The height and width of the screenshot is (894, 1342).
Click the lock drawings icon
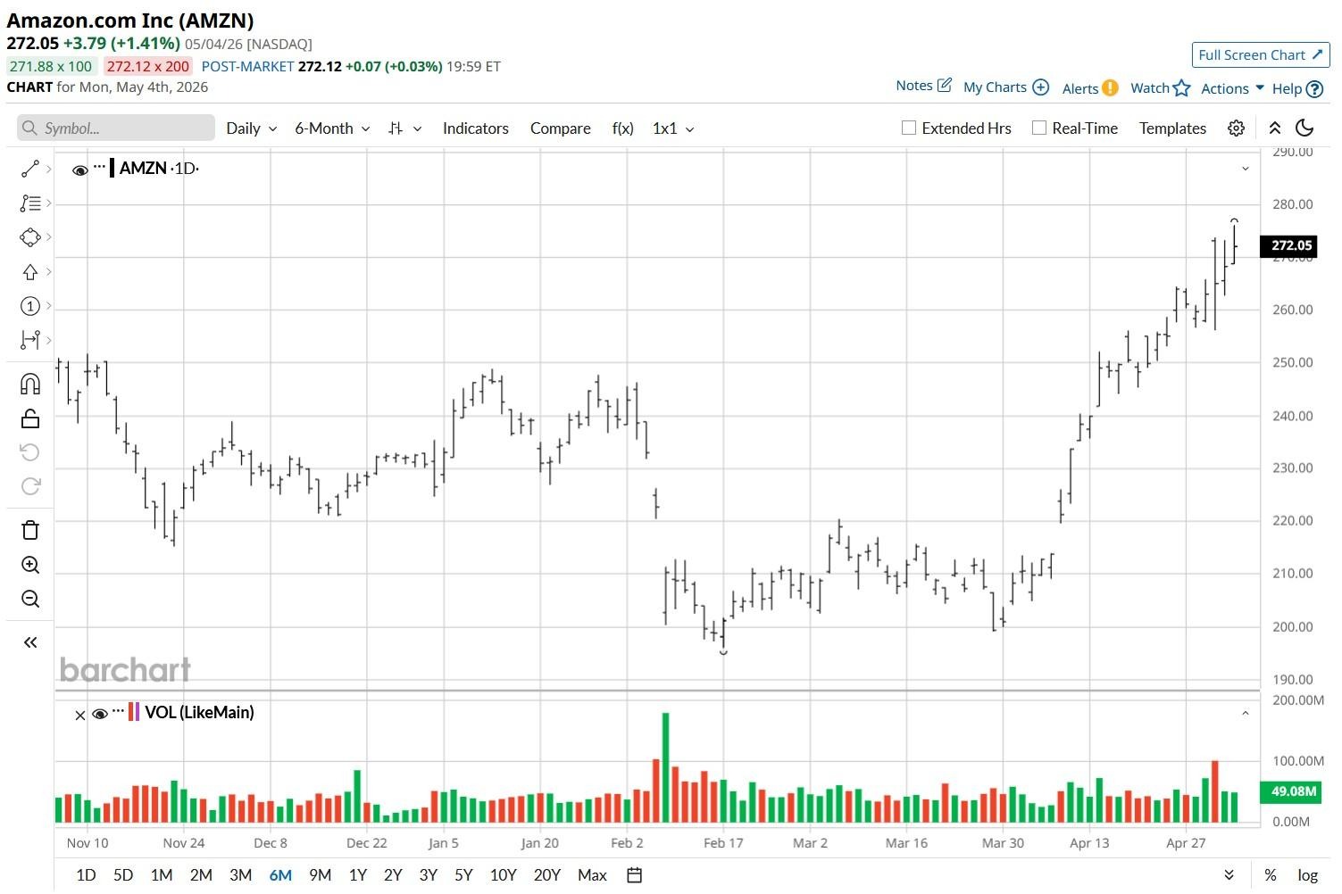(30, 418)
